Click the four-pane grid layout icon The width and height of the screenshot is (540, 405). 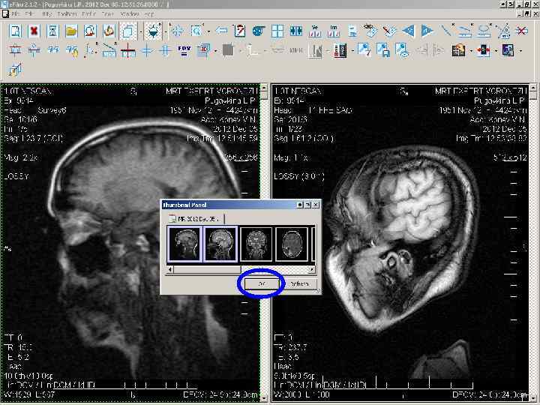(x=277, y=31)
